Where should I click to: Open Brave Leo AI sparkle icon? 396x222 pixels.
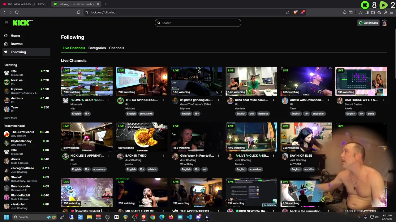[379, 12]
